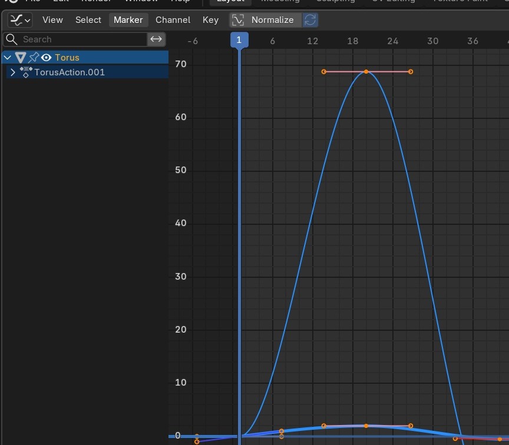Open the Select menu

(x=88, y=20)
